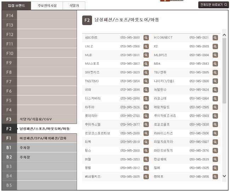This screenshot has height=191, width=230.
Task: Choose floor F14 in the floor list
Action: [x=39, y=16]
